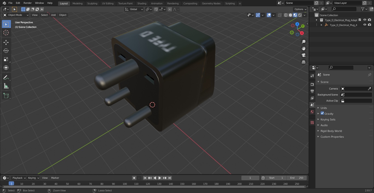
Task: Open the Playback popover in timeline
Action: click(x=19, y=178)
